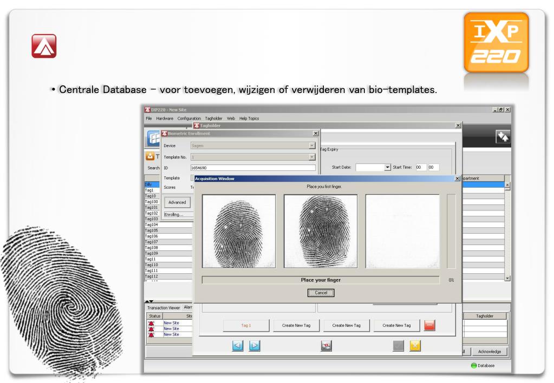Collapse the transaction panel with small arrows
Viewport: 554px width, 383px height.
coord(149,301)
